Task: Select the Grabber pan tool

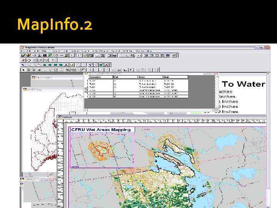Action: point(84,70)
